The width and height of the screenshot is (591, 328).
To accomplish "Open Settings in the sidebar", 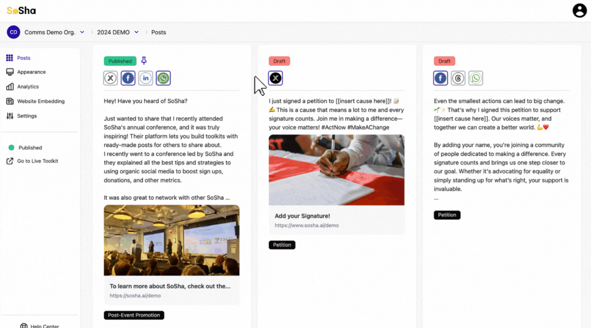I will click(x=27, y=116).
